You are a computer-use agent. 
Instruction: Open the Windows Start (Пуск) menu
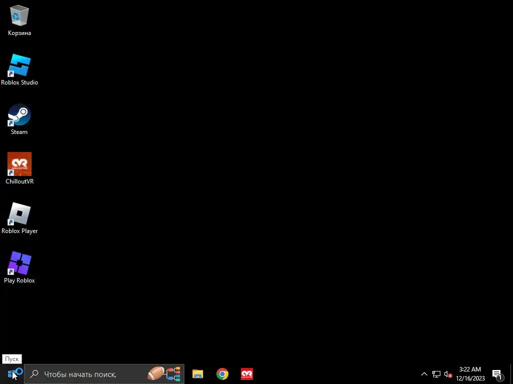coord(12,374)
